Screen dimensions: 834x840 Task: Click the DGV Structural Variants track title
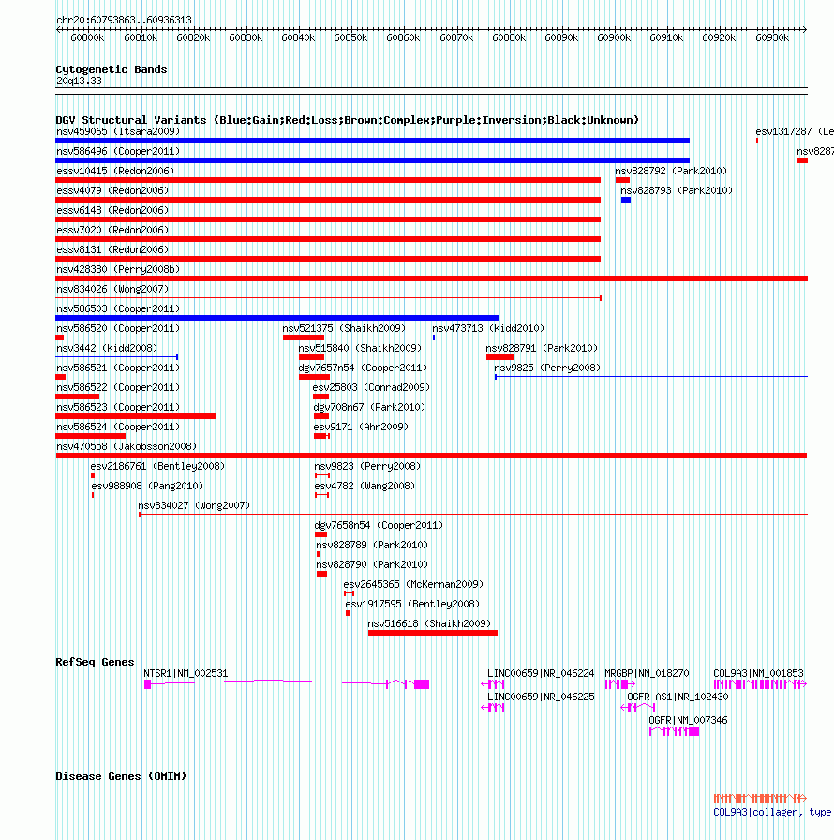[348, 120]
